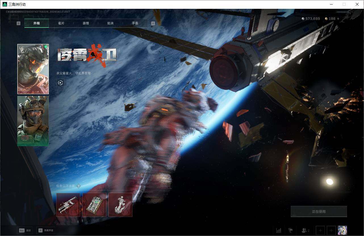Click the next-tab key icon right of 手表
Viewport: 364px width, 236px height.
[x=153, y=23]
